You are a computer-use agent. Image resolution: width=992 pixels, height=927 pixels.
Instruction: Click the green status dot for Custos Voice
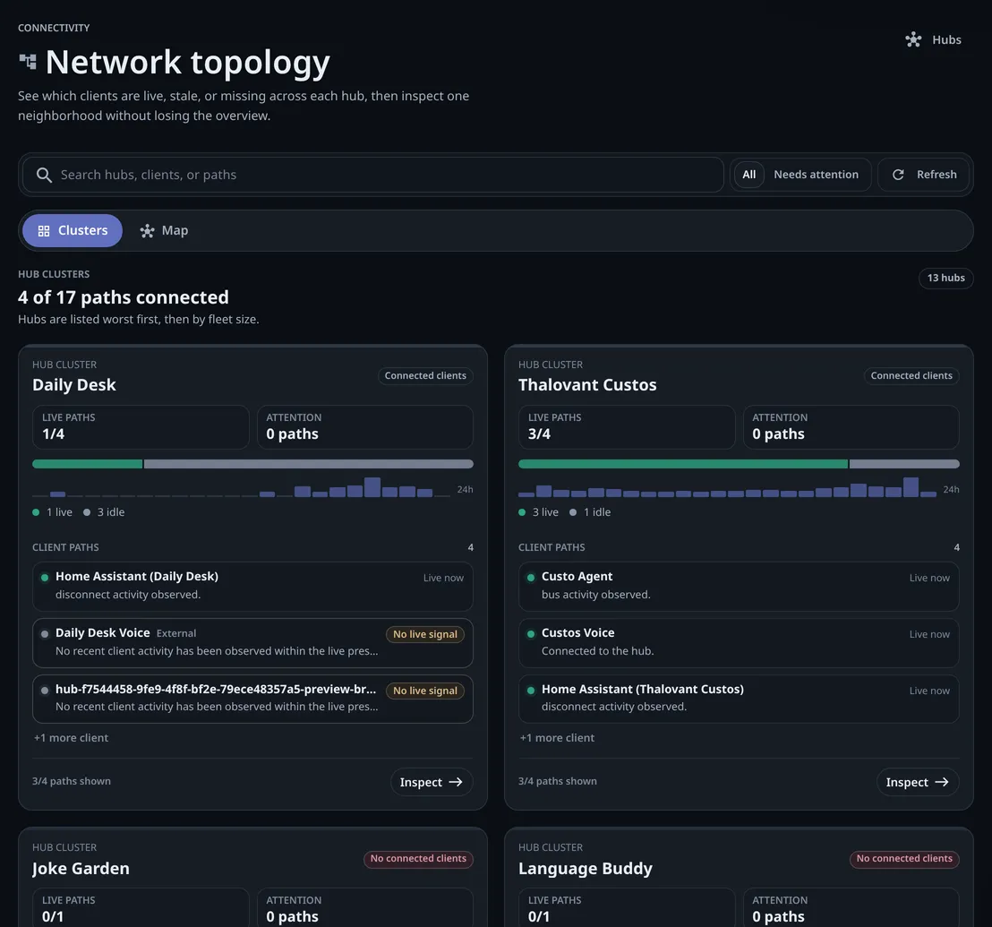530,633
